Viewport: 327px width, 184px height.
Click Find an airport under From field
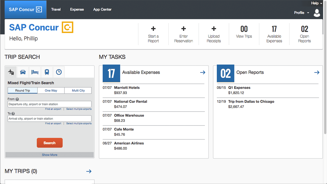[x=53, y=109]
